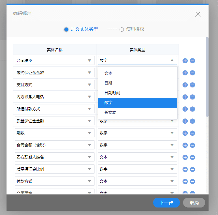Open the 质量保证金比例 entity name dropdown

(55, 169)
